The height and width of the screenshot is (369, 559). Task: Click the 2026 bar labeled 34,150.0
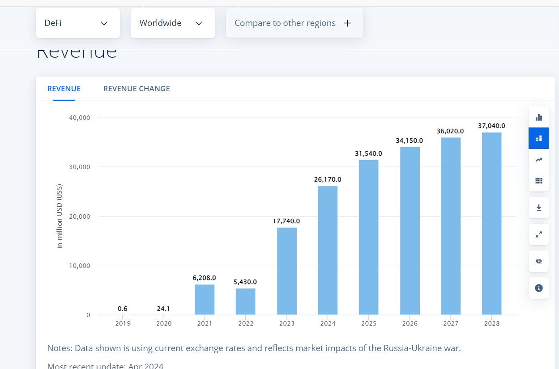pyautogui.click(x=410, y=231)
